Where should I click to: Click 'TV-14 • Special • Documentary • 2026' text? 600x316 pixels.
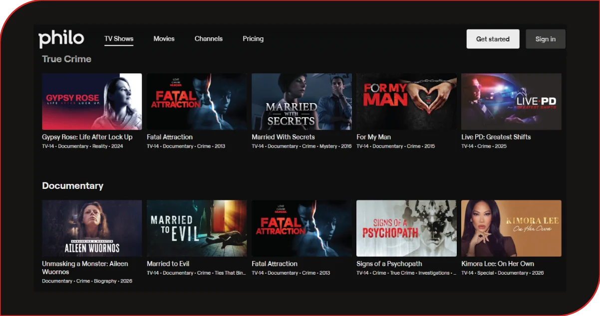[503, 273]
